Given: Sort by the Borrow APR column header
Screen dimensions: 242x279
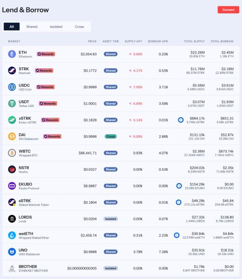Looking at the screenshot, I should (158, 41).
